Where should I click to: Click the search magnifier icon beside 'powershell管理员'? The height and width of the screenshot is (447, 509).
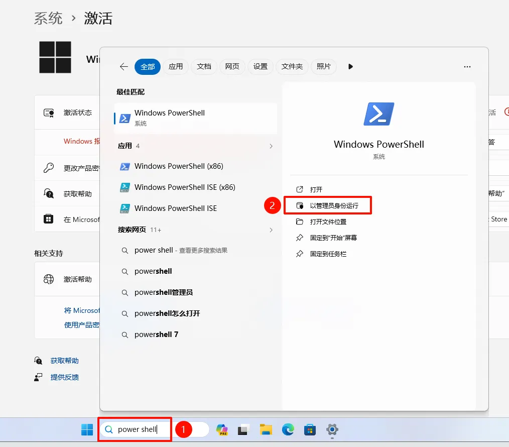pos(124,293)
